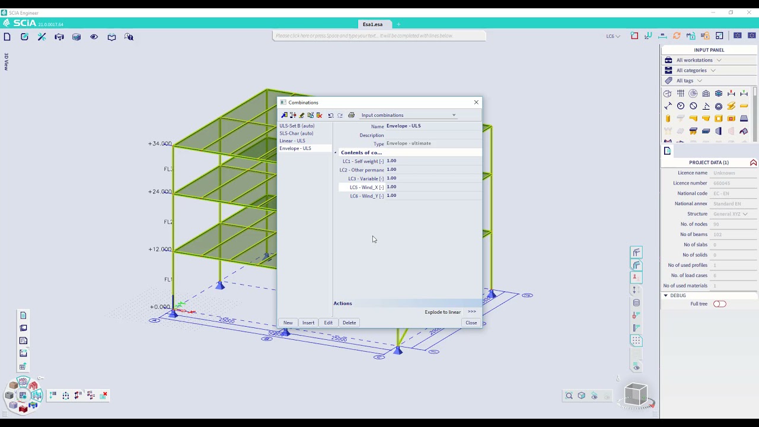
Task: Collapse the PROJECT DATA panel with red chevron
Action: [x=753, y=162]
